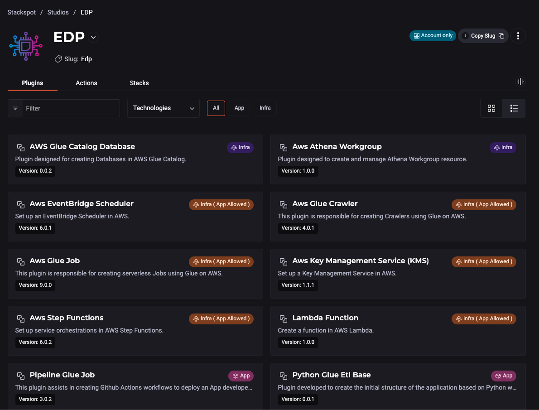This screenshot has width=539, height=410.
Task: Click the EDP breadcrumb item
Action: click(87, 12)
